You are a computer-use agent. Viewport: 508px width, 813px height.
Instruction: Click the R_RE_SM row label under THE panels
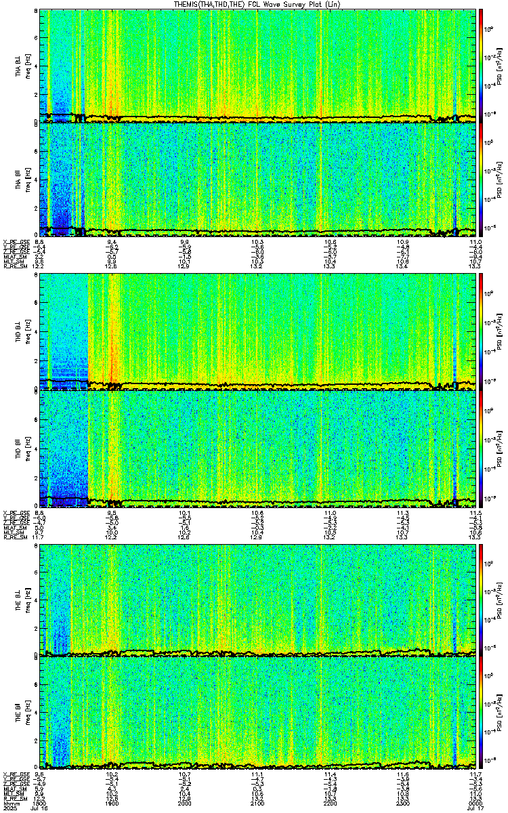point(14,798)
